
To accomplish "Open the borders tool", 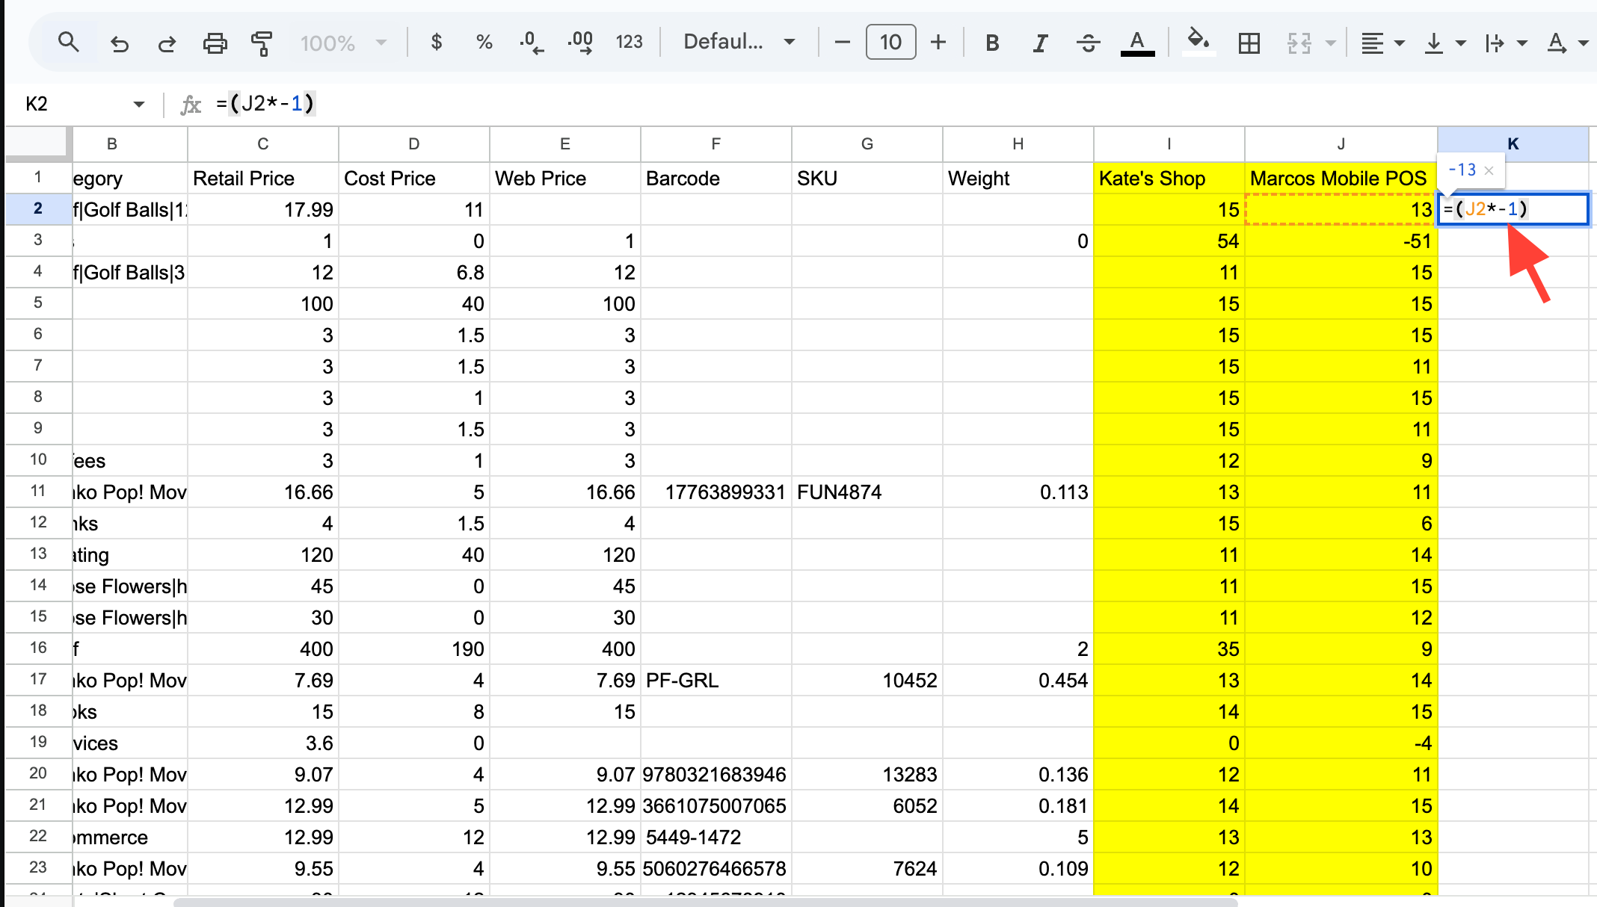I will coord(1249,43).
